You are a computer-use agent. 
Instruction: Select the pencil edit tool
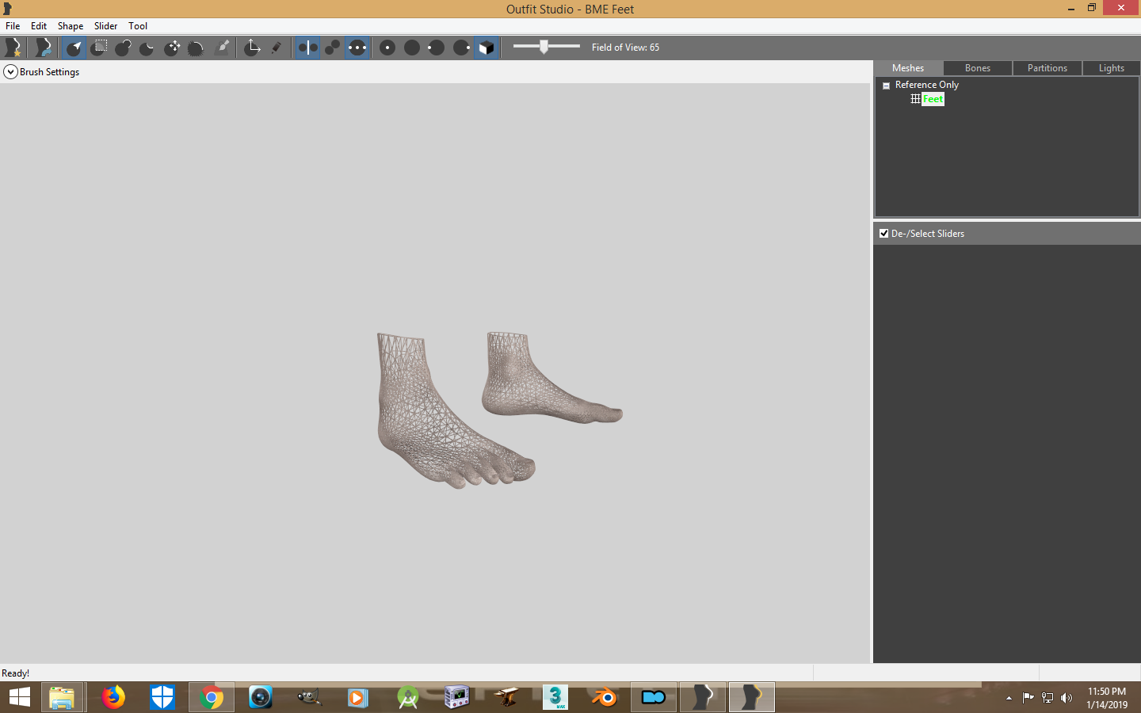(x=277, y=48)
